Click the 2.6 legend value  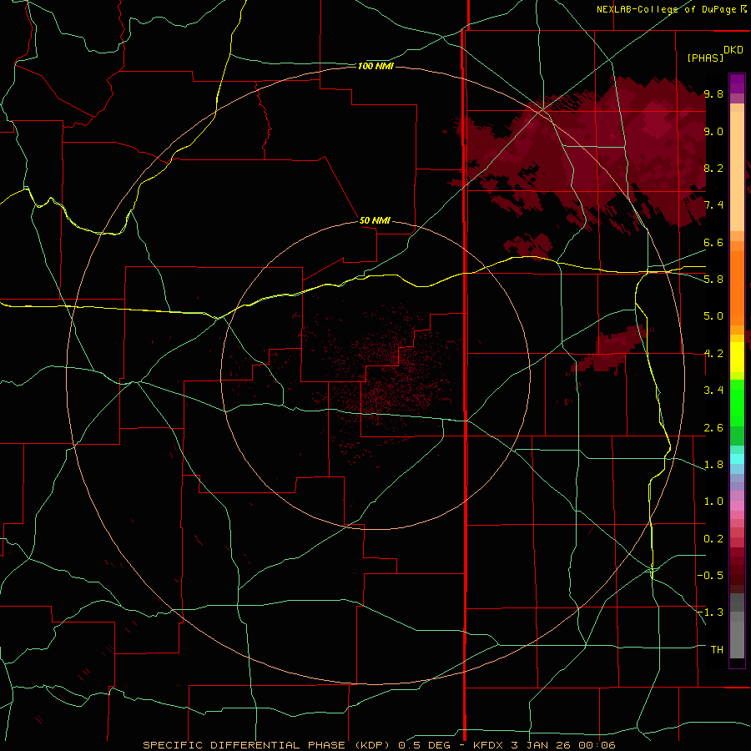(713, 428)
